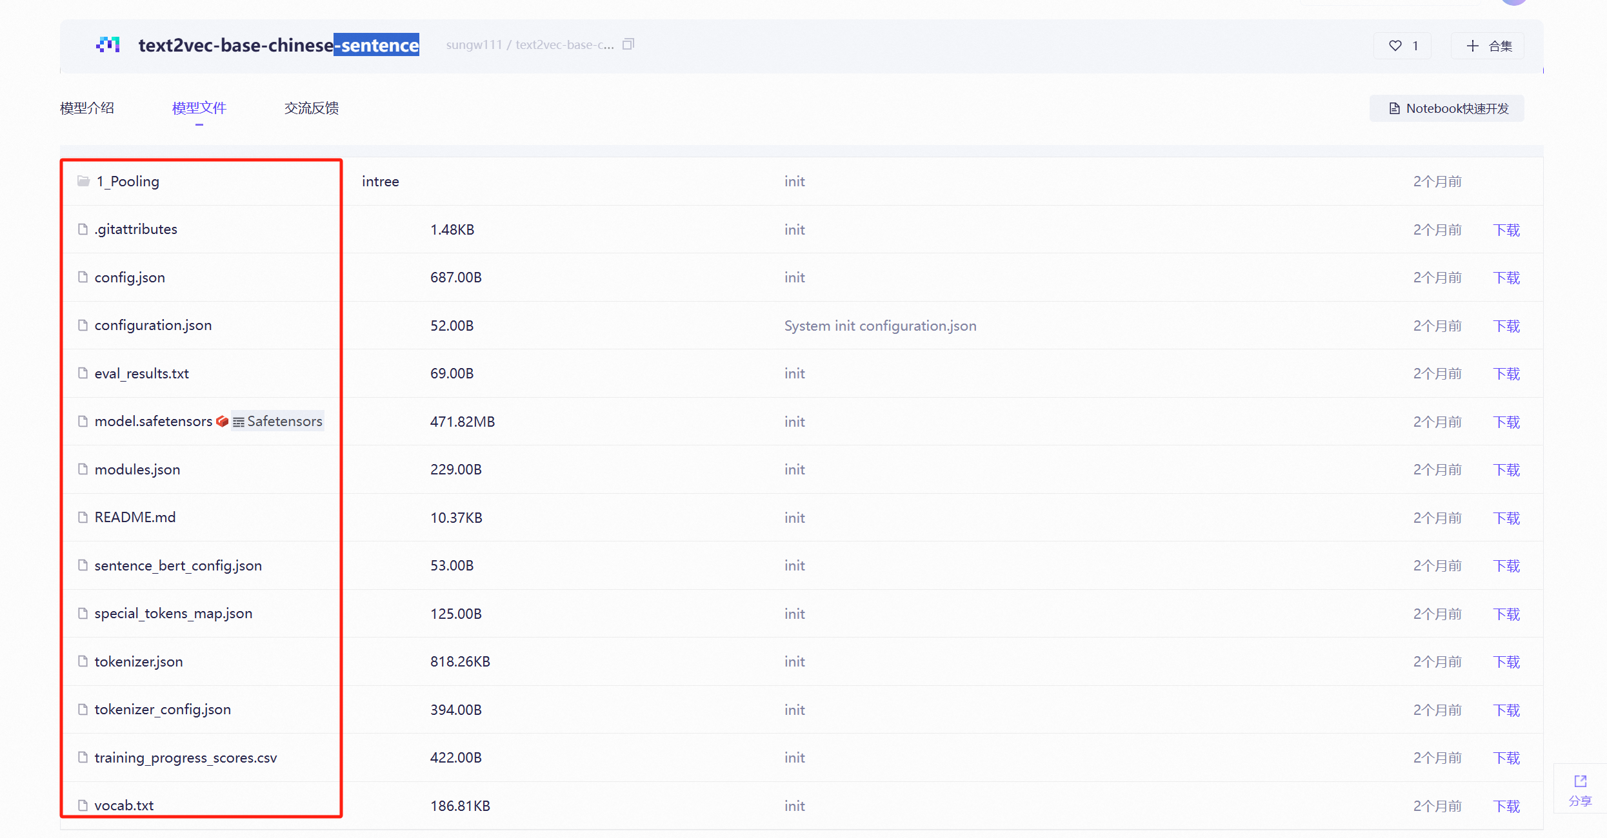Download model.safetensors via 下载 link

1506,422
